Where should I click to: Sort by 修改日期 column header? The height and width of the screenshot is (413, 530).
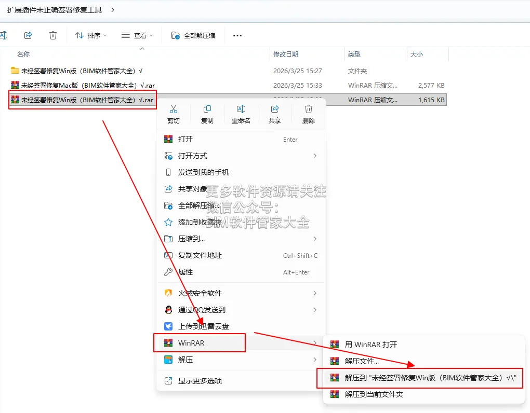[286, 54]
